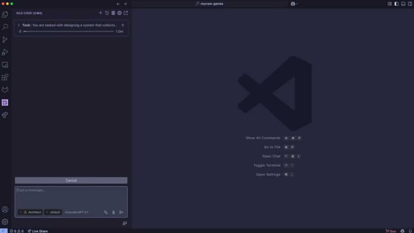The height and width of the screenshot is (233, 414).
Task: Open errors and warnings count in status bar
Action: (x=17, y=231)
